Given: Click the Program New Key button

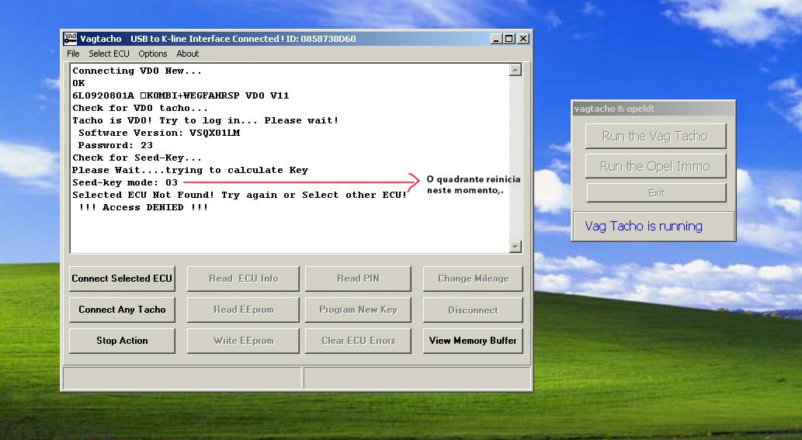Looking at the screenshot, I should [358, 310].
